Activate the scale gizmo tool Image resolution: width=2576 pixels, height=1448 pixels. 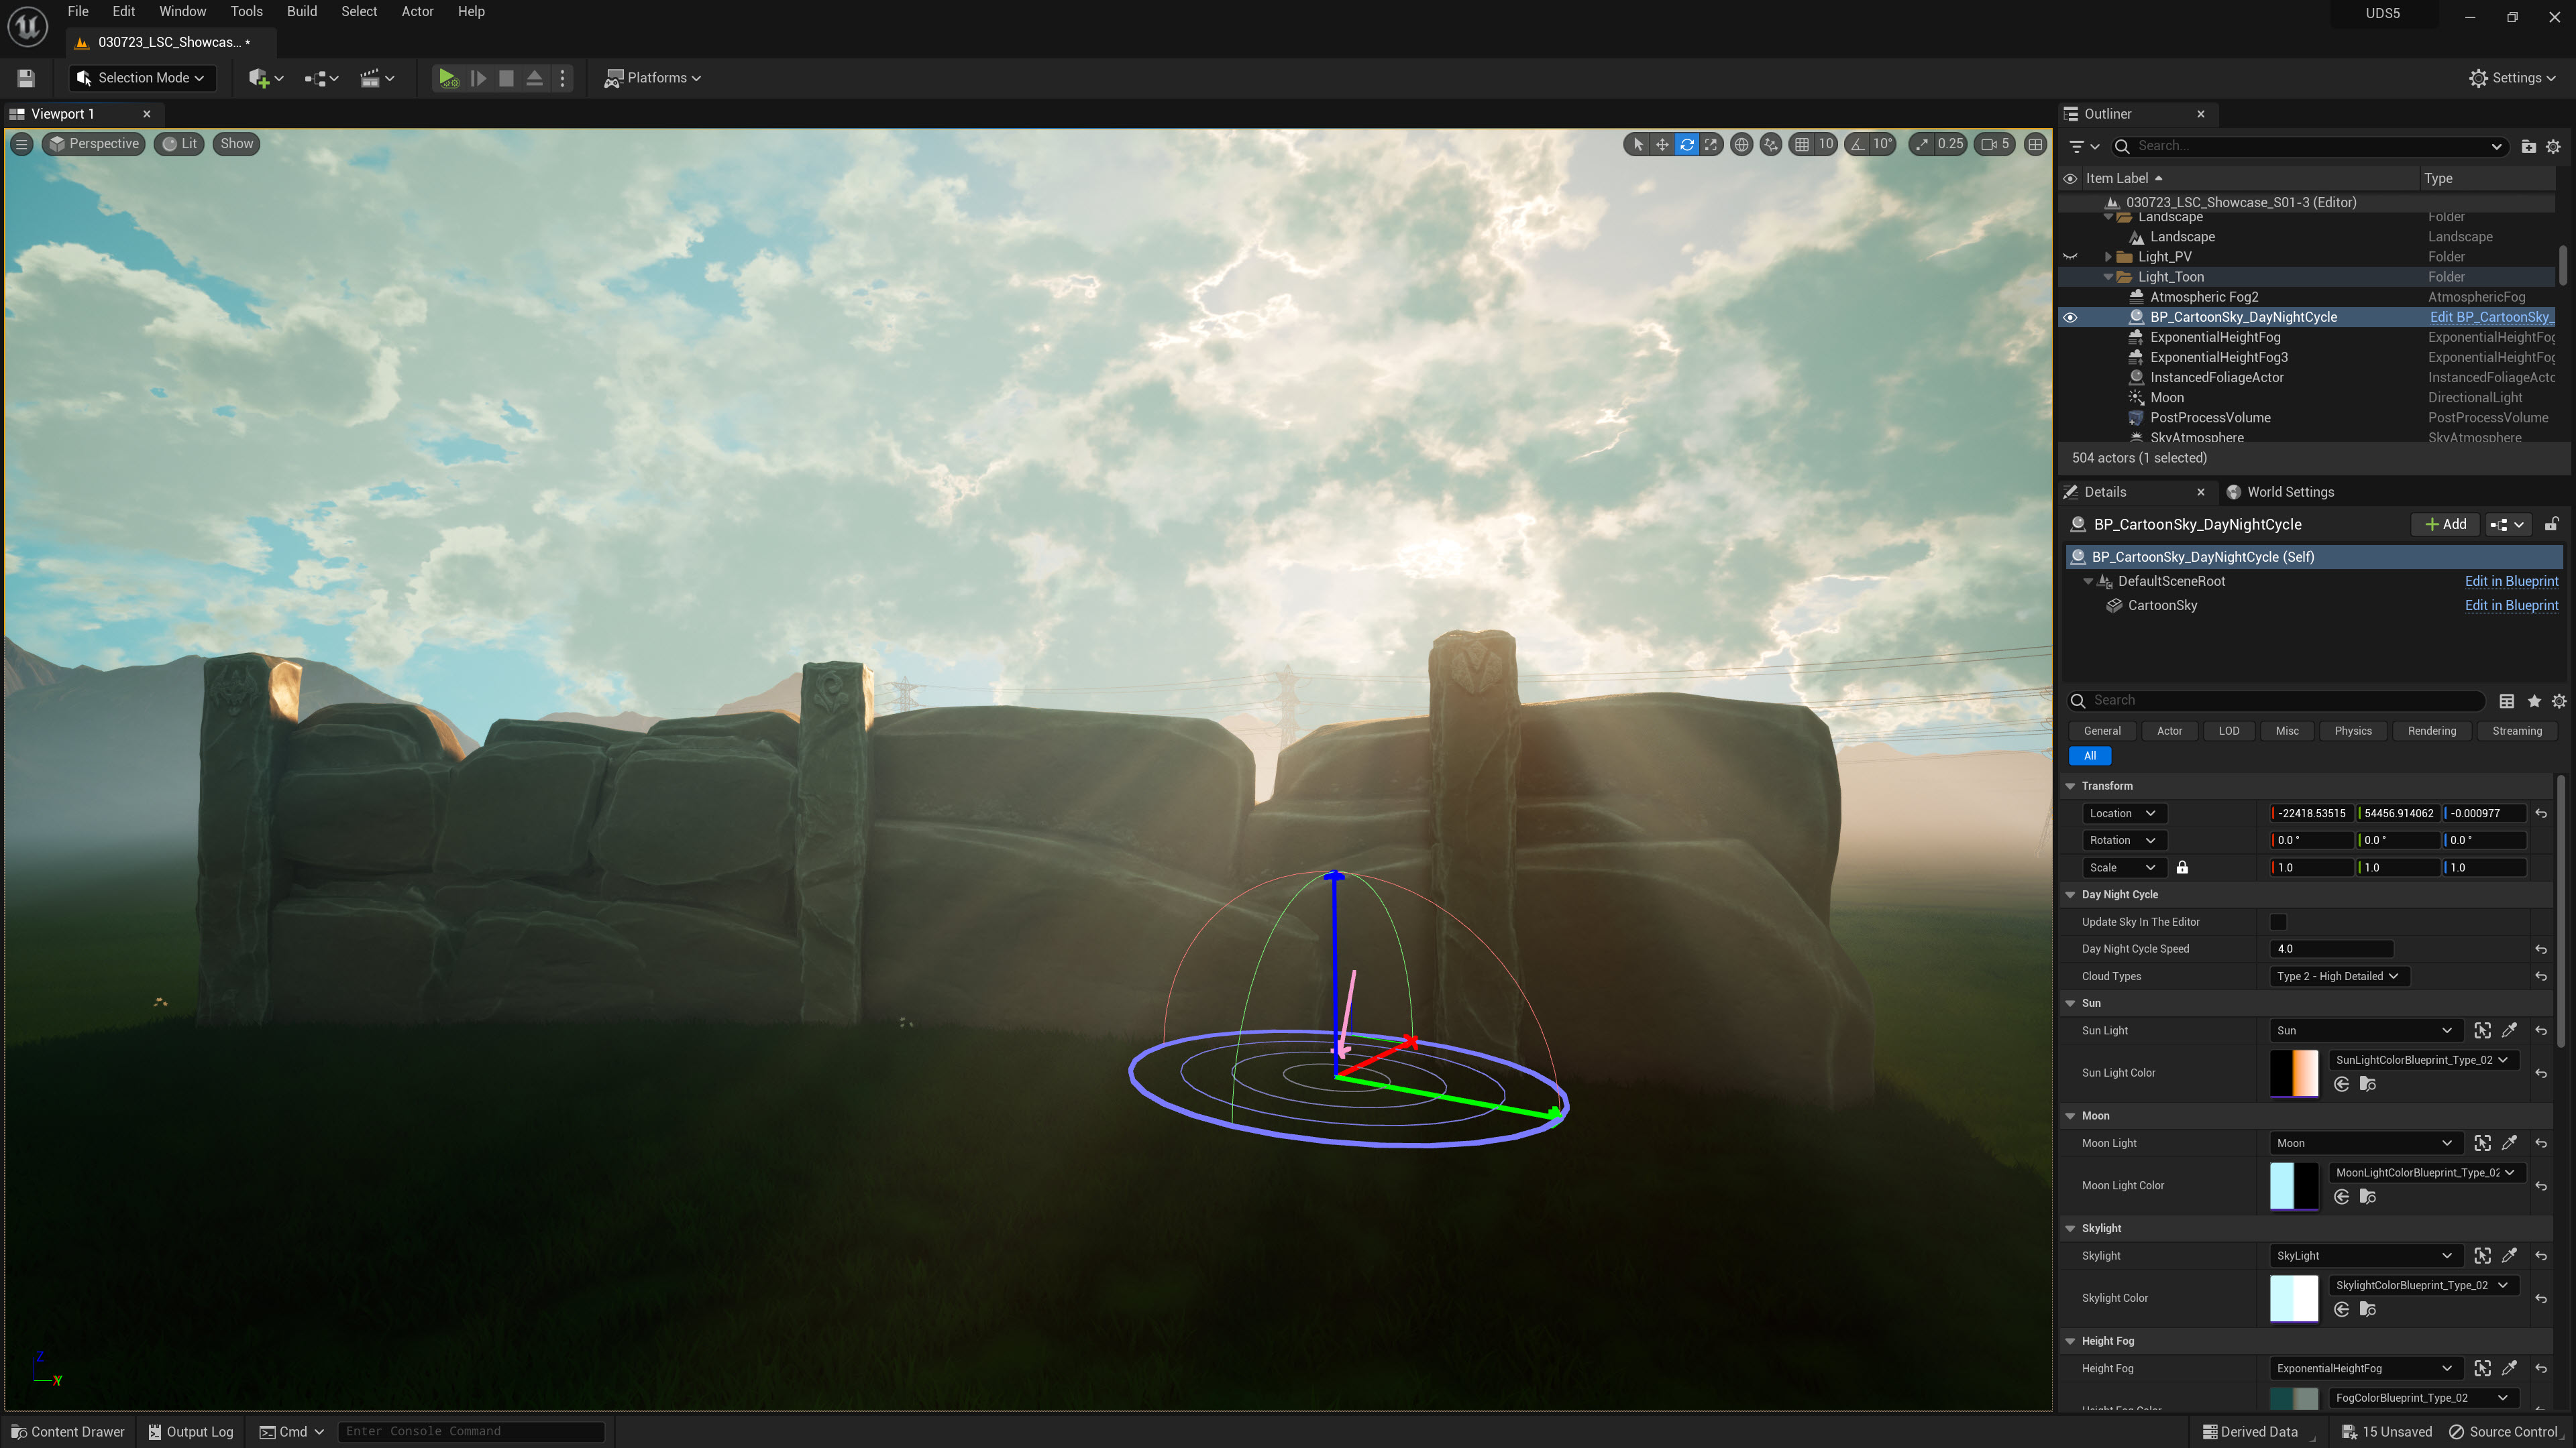point(1712,144)
